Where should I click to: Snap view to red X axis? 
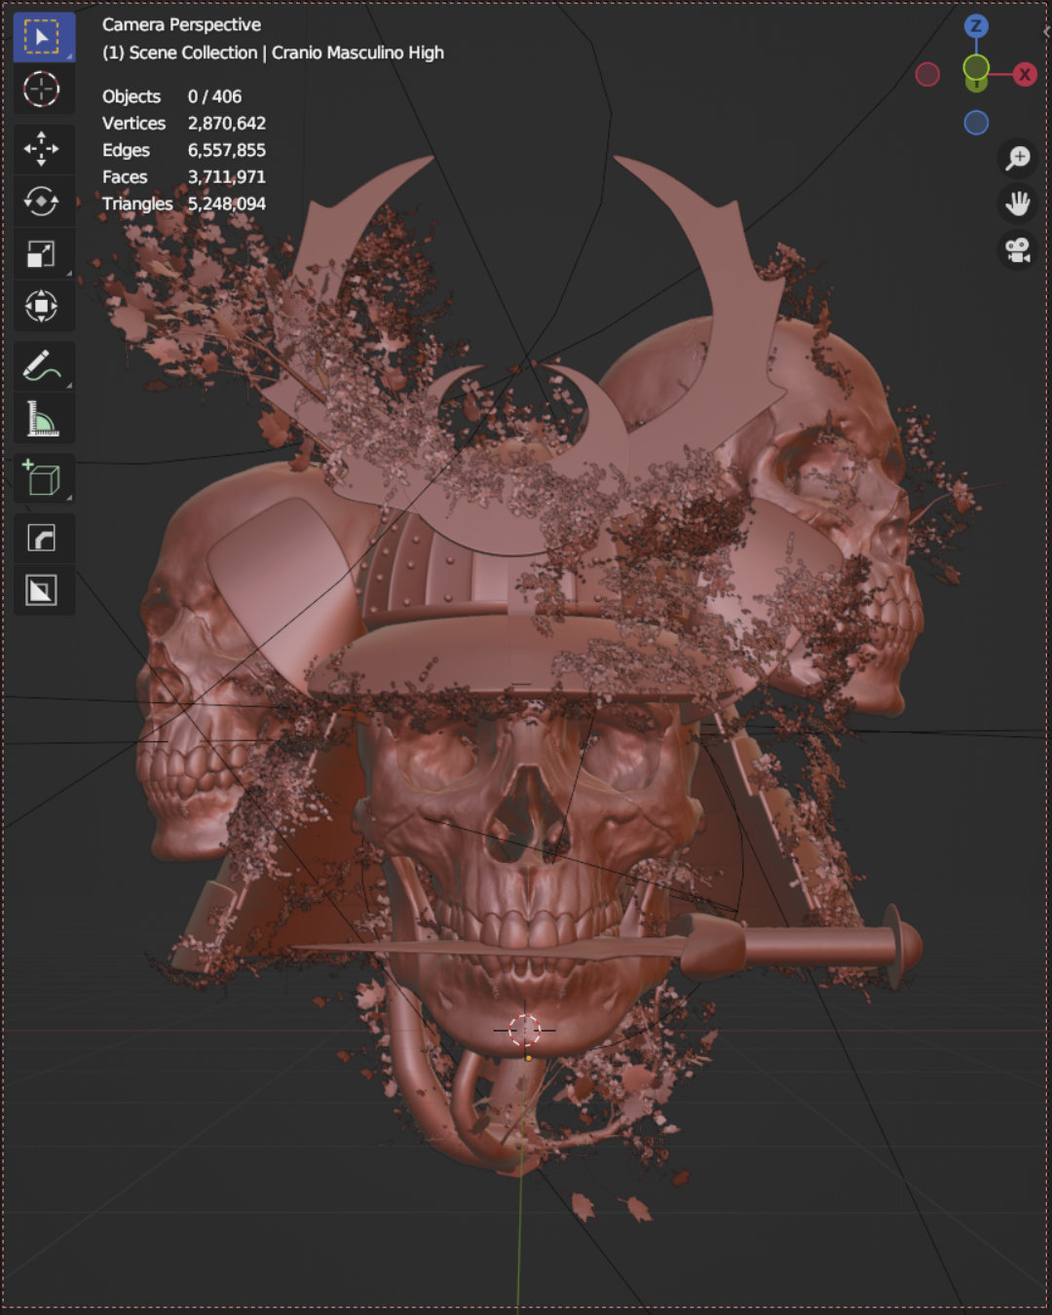(x=1025, y=74)
